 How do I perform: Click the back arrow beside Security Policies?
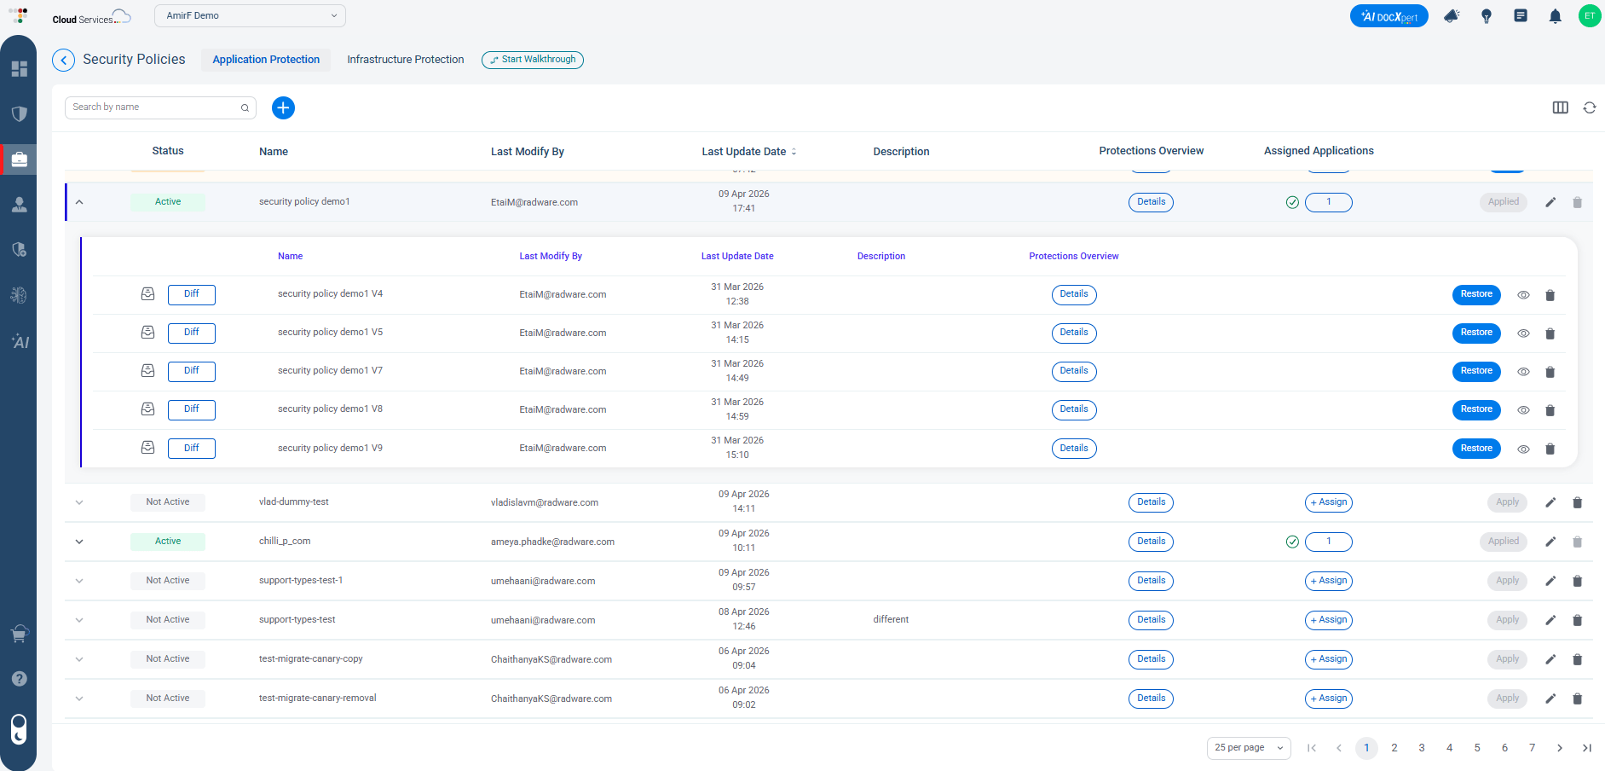click(x=63, y=60)
